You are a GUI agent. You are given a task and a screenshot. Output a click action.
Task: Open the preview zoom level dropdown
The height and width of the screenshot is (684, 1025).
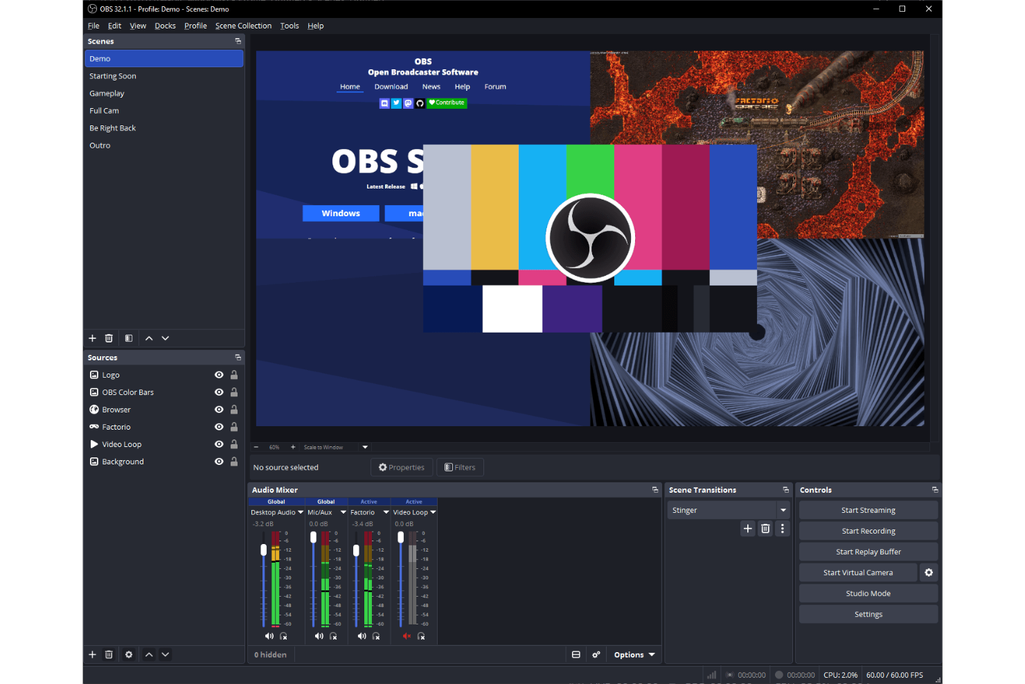pos(364,447)
